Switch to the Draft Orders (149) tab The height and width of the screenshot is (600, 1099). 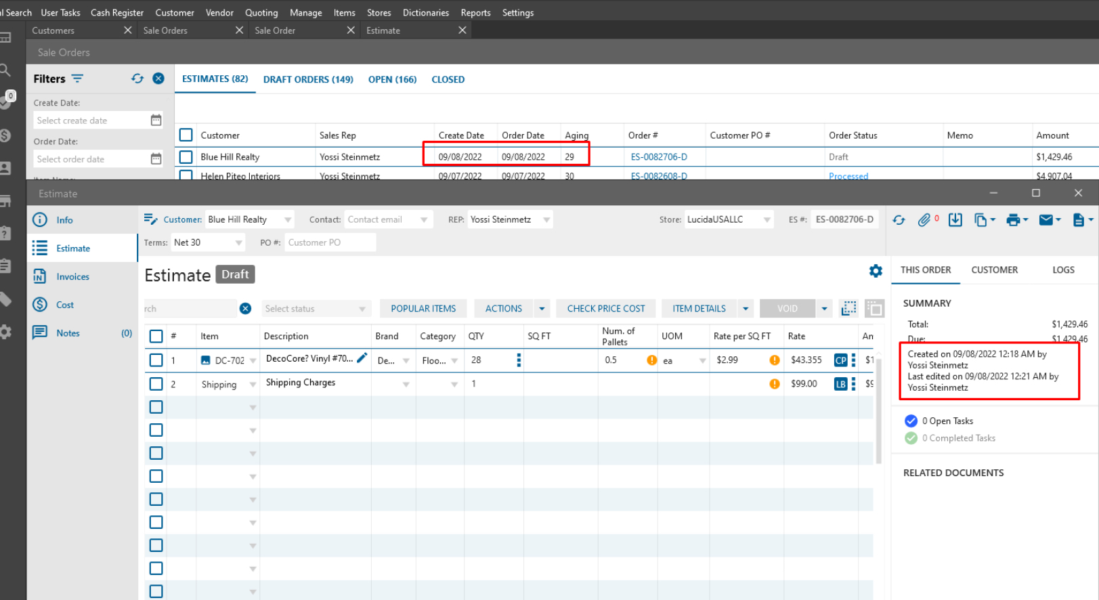(308, 79)
